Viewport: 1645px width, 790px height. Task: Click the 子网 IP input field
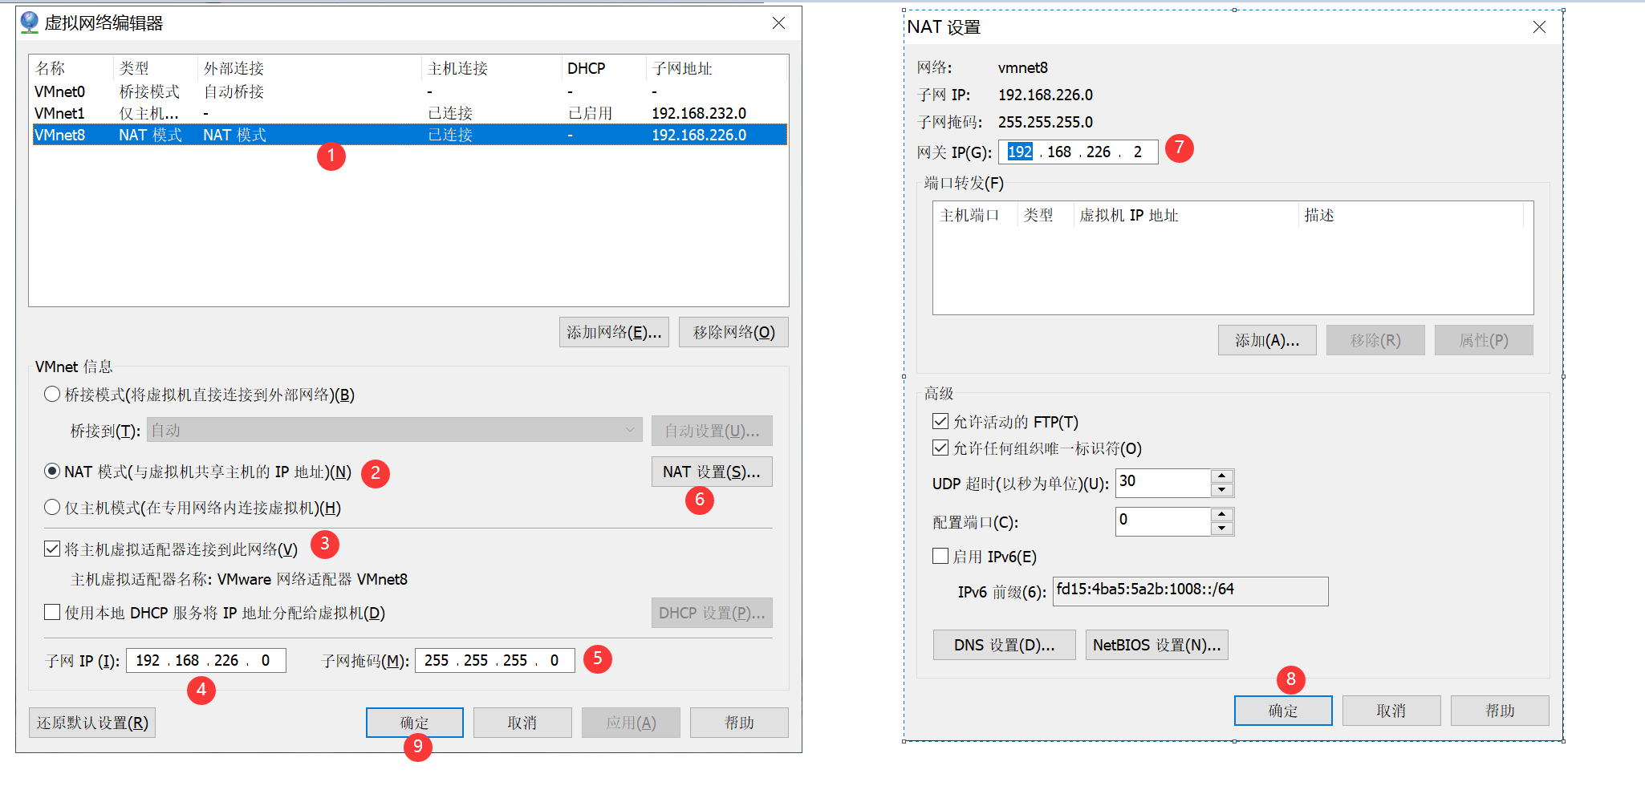[206, 660]
